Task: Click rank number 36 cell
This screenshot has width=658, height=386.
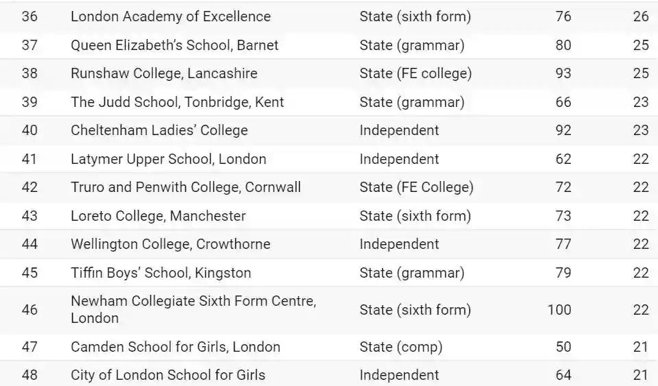Action: click(30, 16)
